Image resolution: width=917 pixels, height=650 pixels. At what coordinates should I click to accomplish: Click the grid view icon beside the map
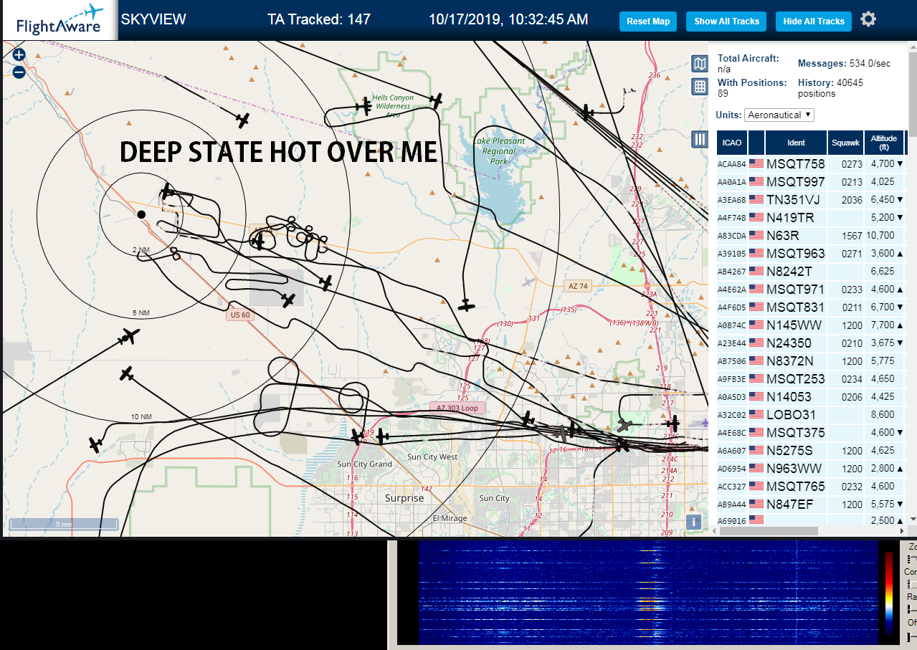pos(700,87)
